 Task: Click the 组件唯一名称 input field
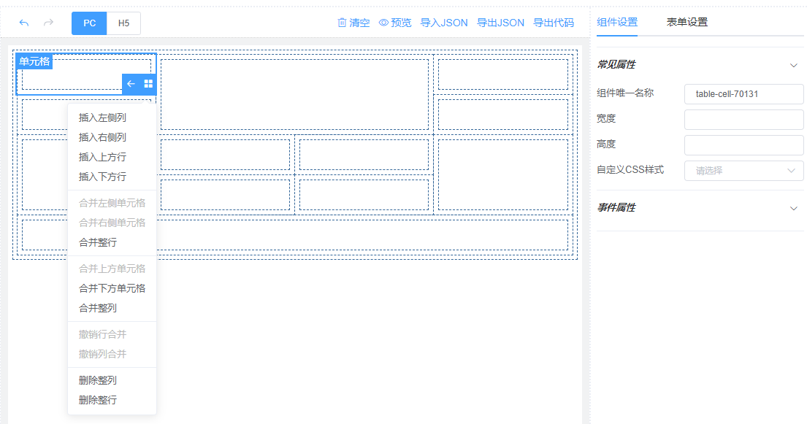(x=743, y=94)
